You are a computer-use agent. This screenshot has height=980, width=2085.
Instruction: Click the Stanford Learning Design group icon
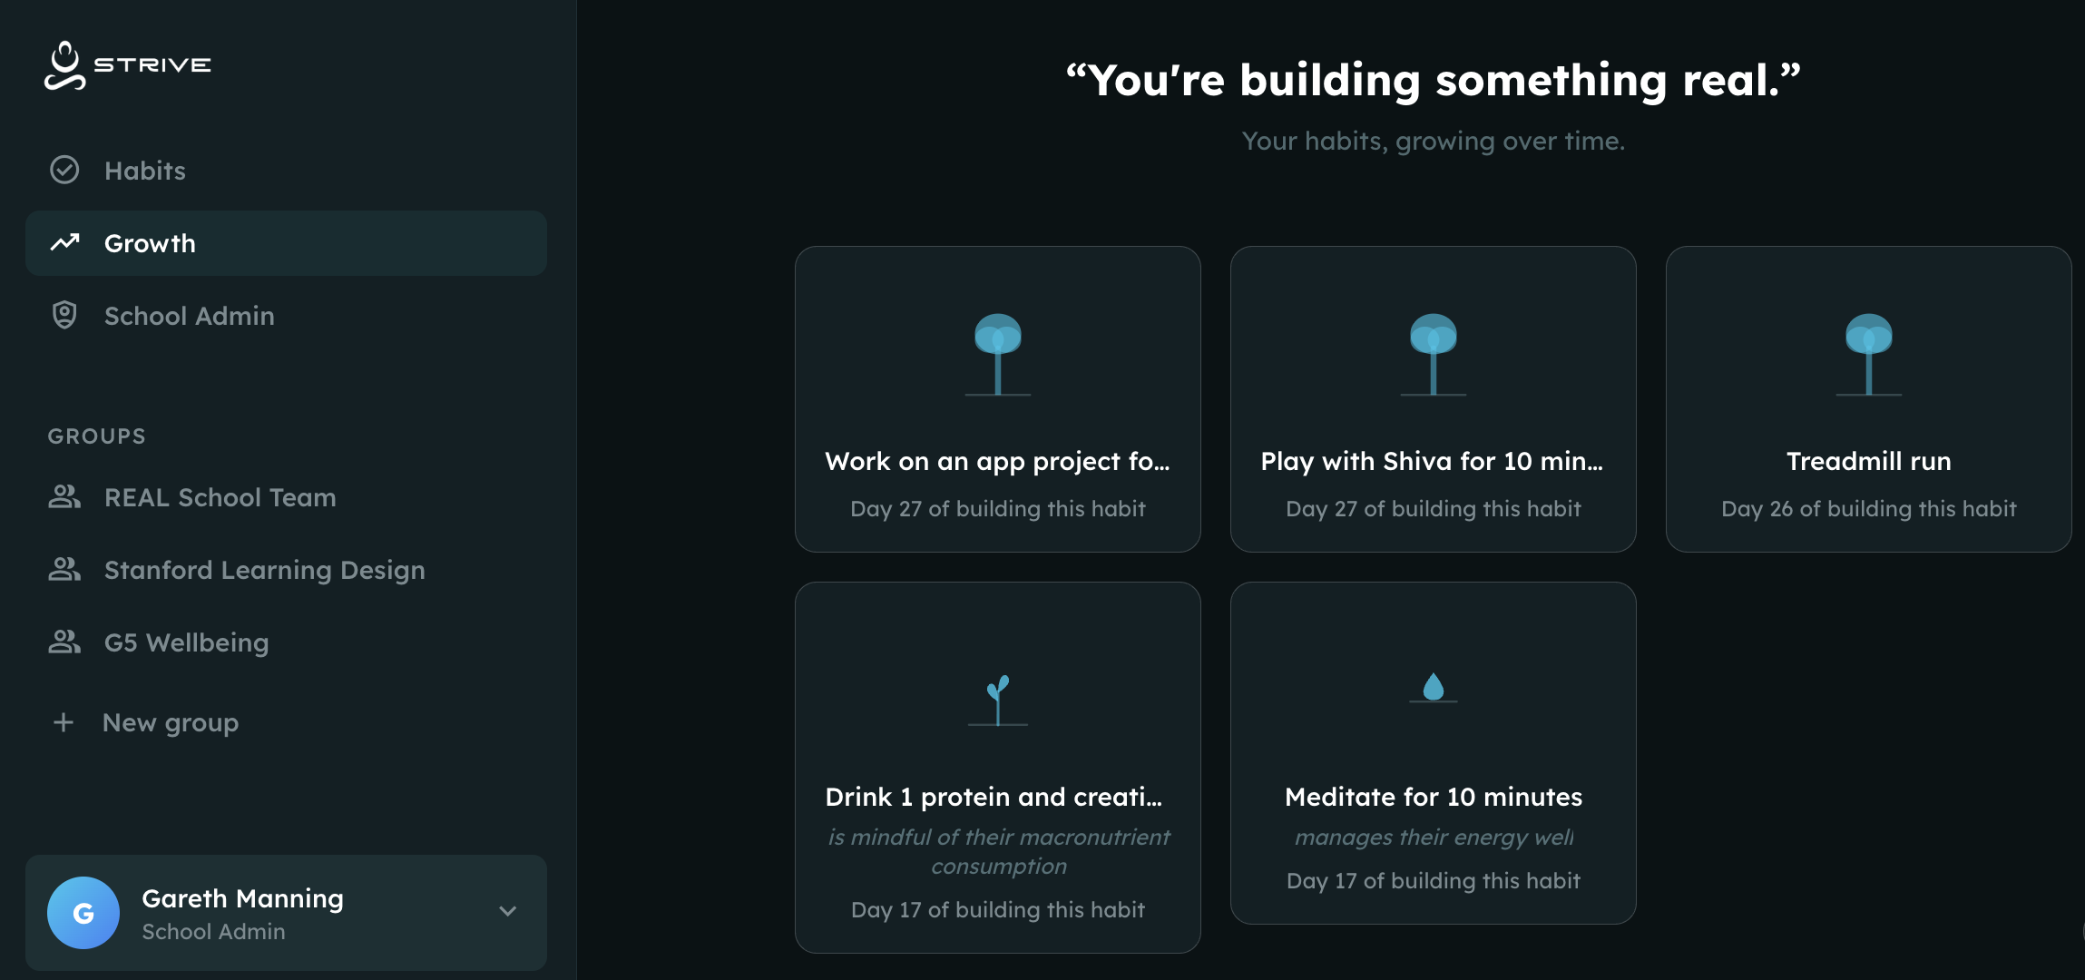click(x=64, y=569)
